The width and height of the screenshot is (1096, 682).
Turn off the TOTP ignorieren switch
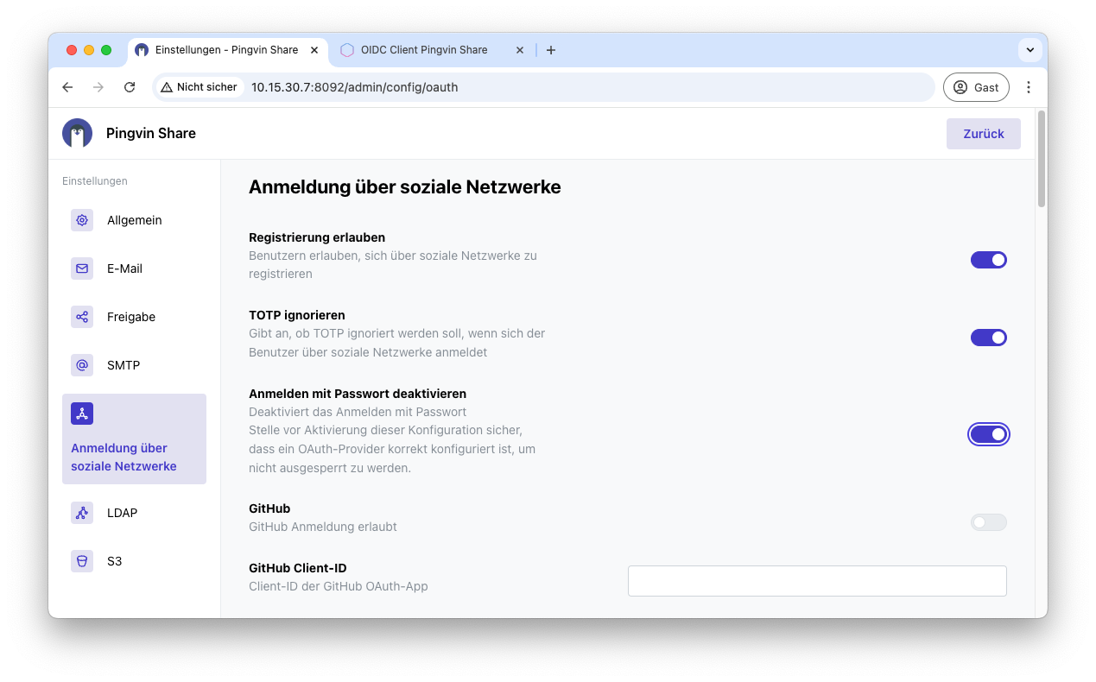click(988, 338)
